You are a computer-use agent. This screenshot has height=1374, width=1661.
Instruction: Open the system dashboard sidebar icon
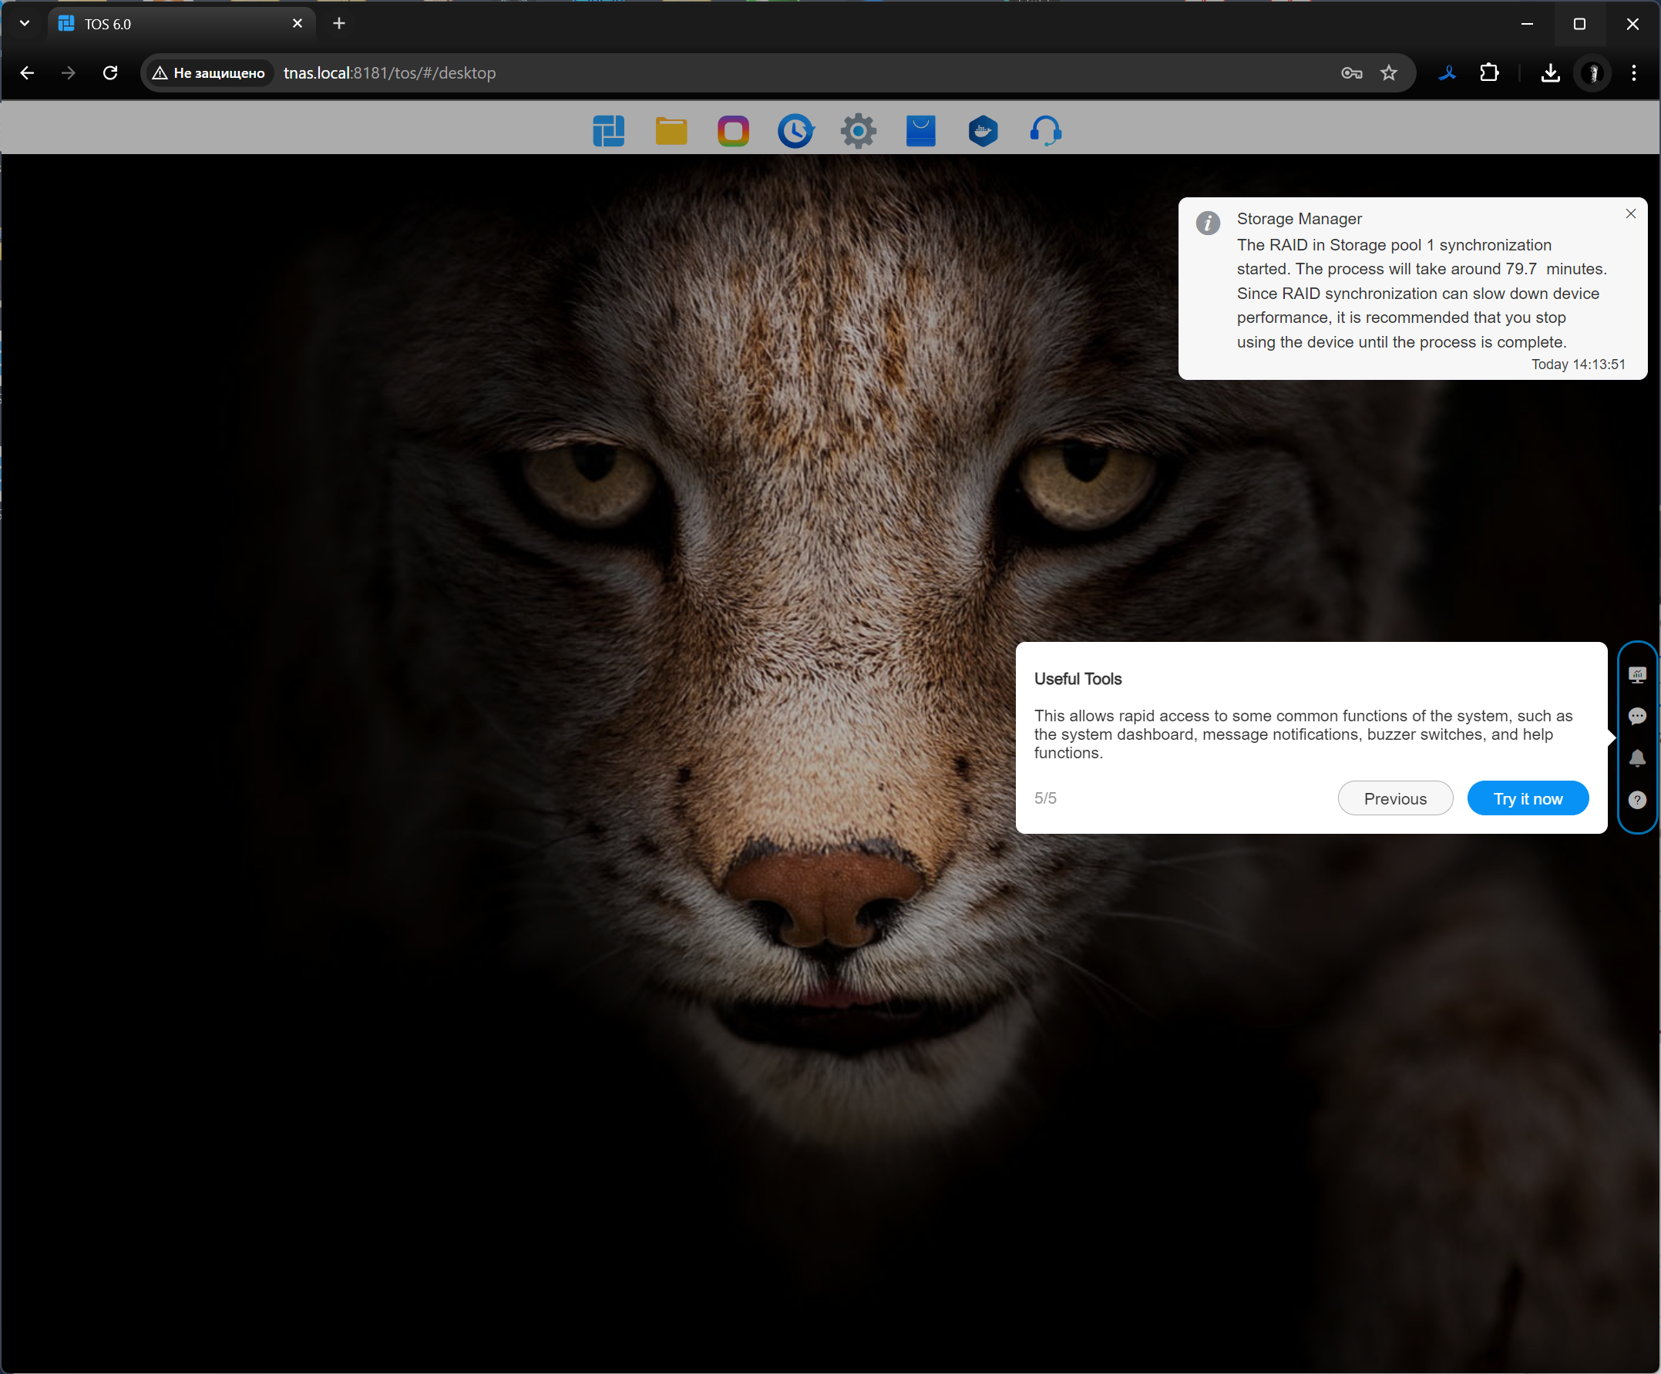pyautogui.click(x=1637, y=675)
